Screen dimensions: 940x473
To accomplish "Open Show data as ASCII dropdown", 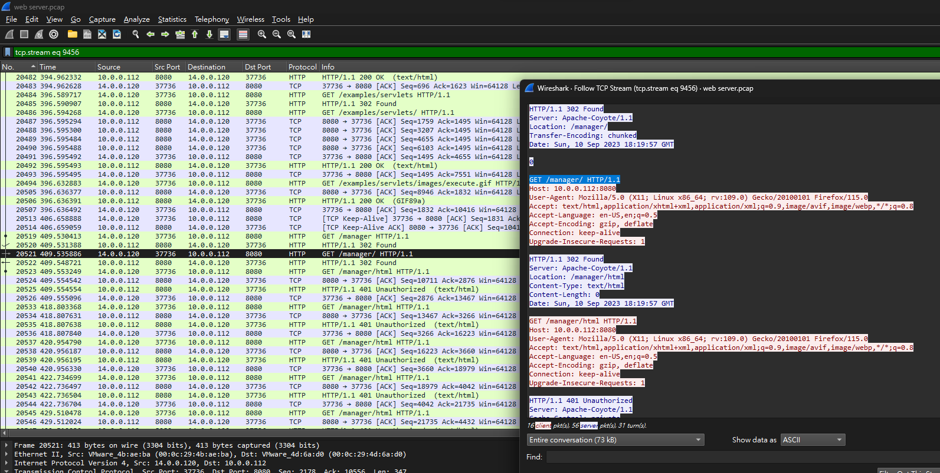I will coord(813,440).
